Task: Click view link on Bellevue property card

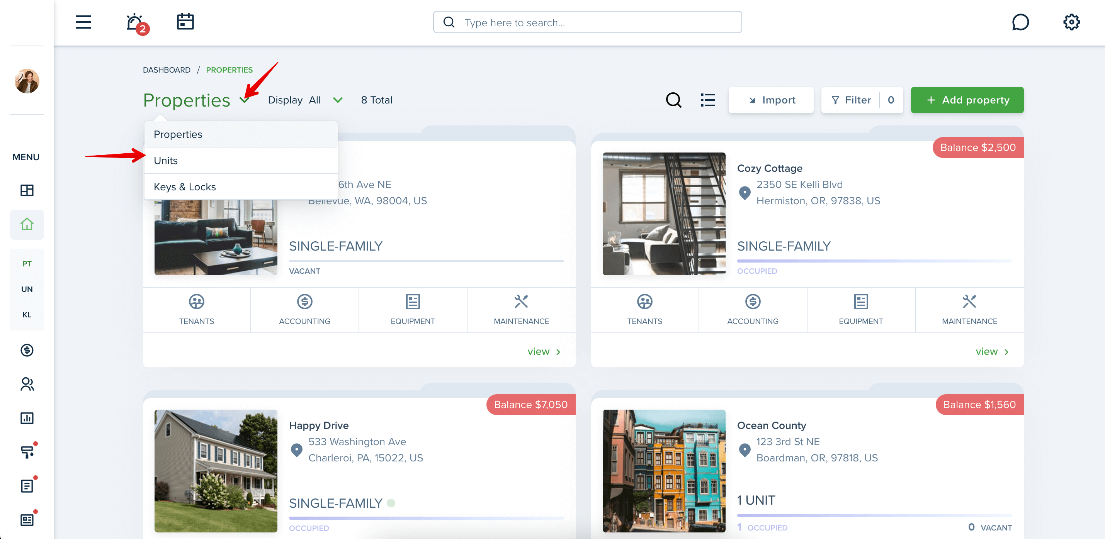Action: 544,352
